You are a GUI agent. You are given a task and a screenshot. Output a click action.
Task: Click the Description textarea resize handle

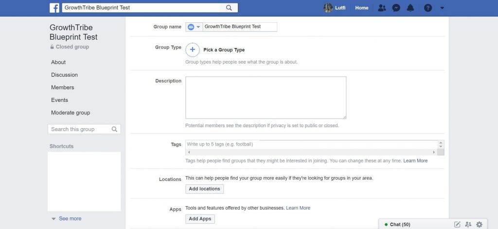344,117
